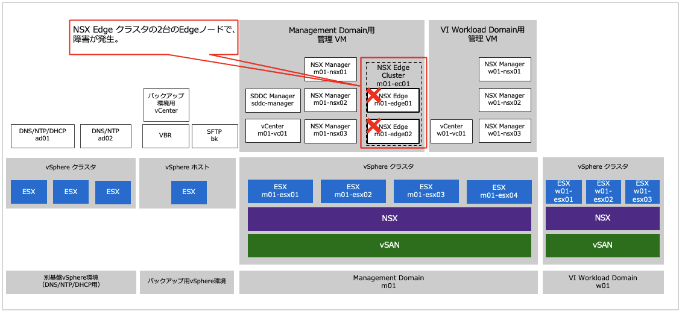Screen dimensions: 682x314
Task: Select the NSX Edge m01-edge02 node
Action: [x=393, y=131]
